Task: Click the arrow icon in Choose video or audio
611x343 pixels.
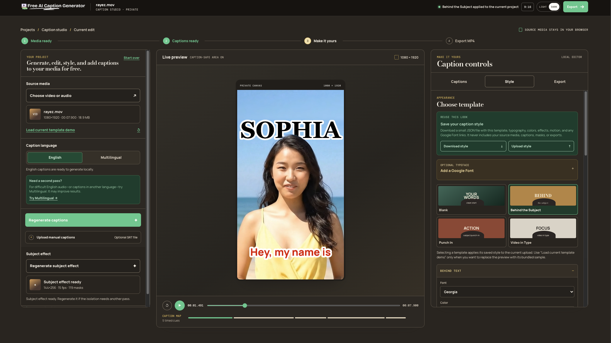Action: pyautogui.click(x=135, y=95)
